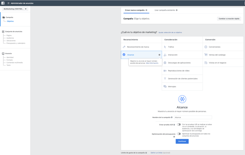Enable Optimización del presupuesto toggle
The height and width of the screenshot is (155, 245).
(x=179, y=134)
